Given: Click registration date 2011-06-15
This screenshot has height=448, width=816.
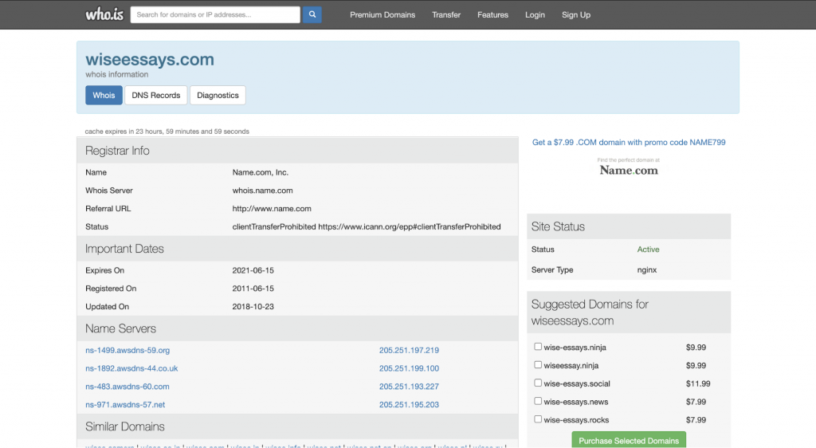Looking at the screenshot, I should click(253, 289).
